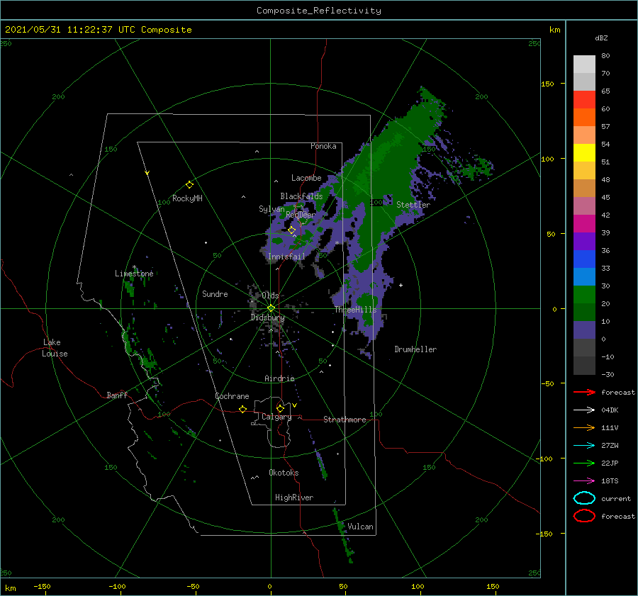Click the Lacombe town label

(x=306, y=178)
